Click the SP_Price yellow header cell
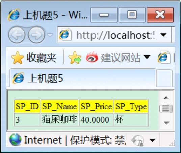181x153 pixels. [96, 106]
